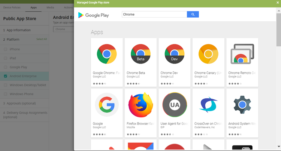281x151 pixels.
Task: Click the Apps section heading
Action: pyautogui.click(x=97, y=32)
